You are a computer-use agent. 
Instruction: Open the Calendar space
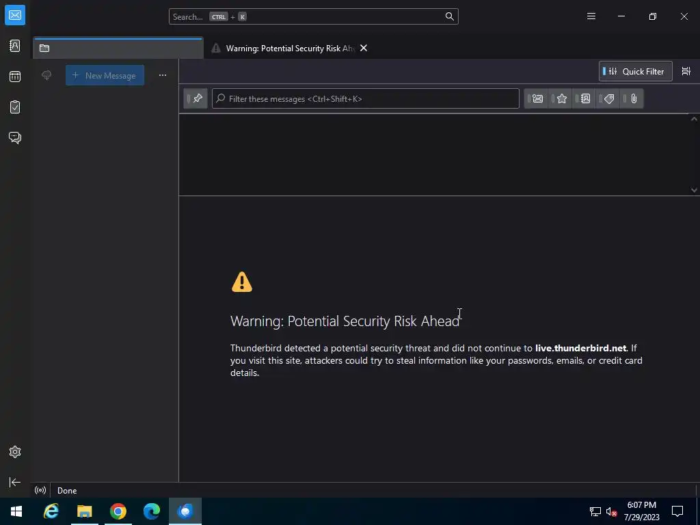click(15, 77)
